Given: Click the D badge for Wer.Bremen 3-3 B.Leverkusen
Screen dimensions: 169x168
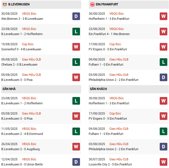Looking at the screenshot, I should click(76, 16).
